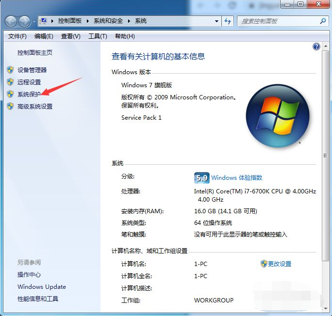The height and width of the screenshot is (316, 332).
Task: Maximize the System window
Action: (300, 4)
